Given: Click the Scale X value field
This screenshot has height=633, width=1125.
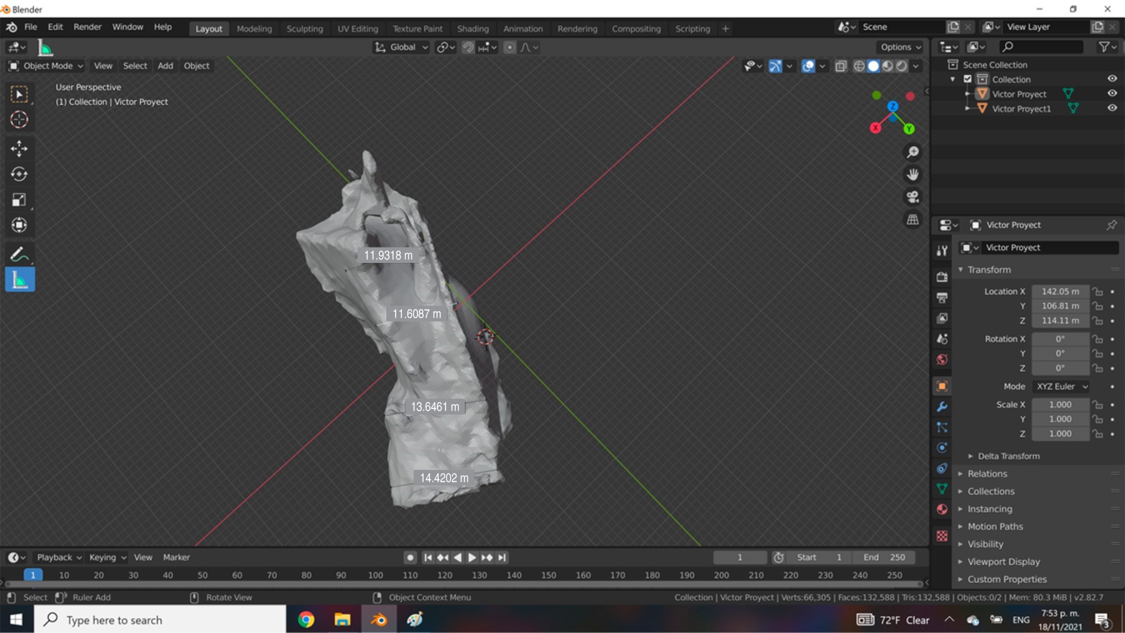Looking at the screenshot, I should click(1060, 405).
